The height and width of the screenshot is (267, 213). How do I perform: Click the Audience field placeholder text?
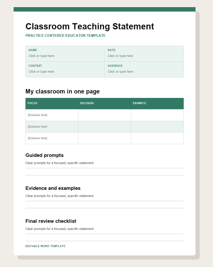coord(120,71)
